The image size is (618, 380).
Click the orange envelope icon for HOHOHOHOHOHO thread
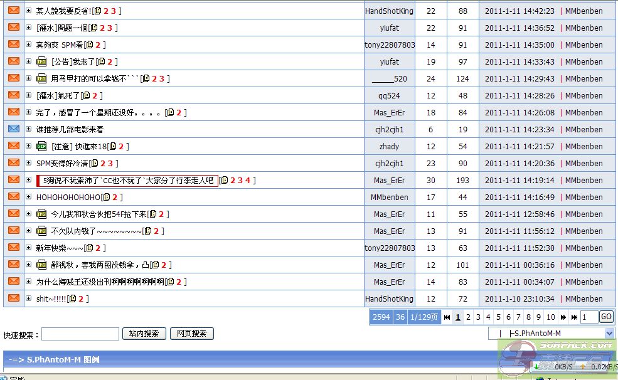click(13, 197)
